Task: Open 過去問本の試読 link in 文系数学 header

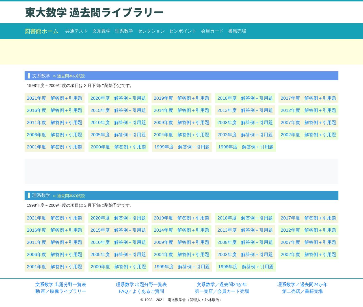Action: 71,76
